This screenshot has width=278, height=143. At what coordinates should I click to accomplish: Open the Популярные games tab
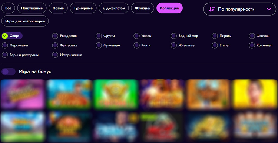32,8
